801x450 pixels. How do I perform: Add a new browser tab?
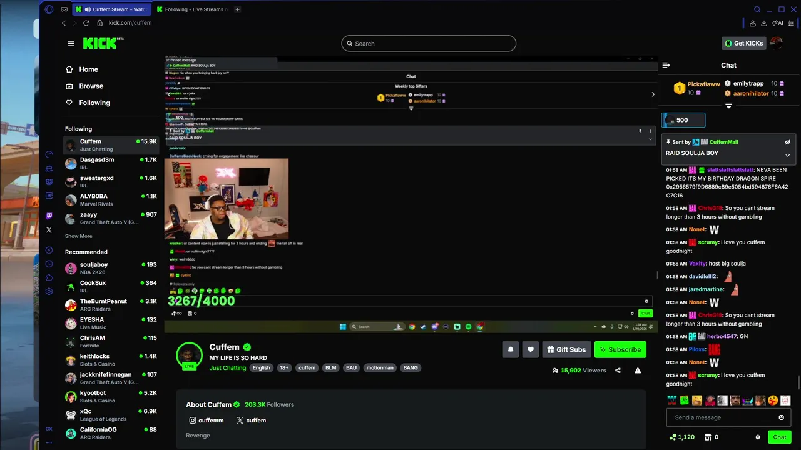(x=237, y=9)
